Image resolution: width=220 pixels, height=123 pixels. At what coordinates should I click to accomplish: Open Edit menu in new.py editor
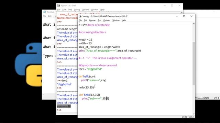click(x=85, y=20)
